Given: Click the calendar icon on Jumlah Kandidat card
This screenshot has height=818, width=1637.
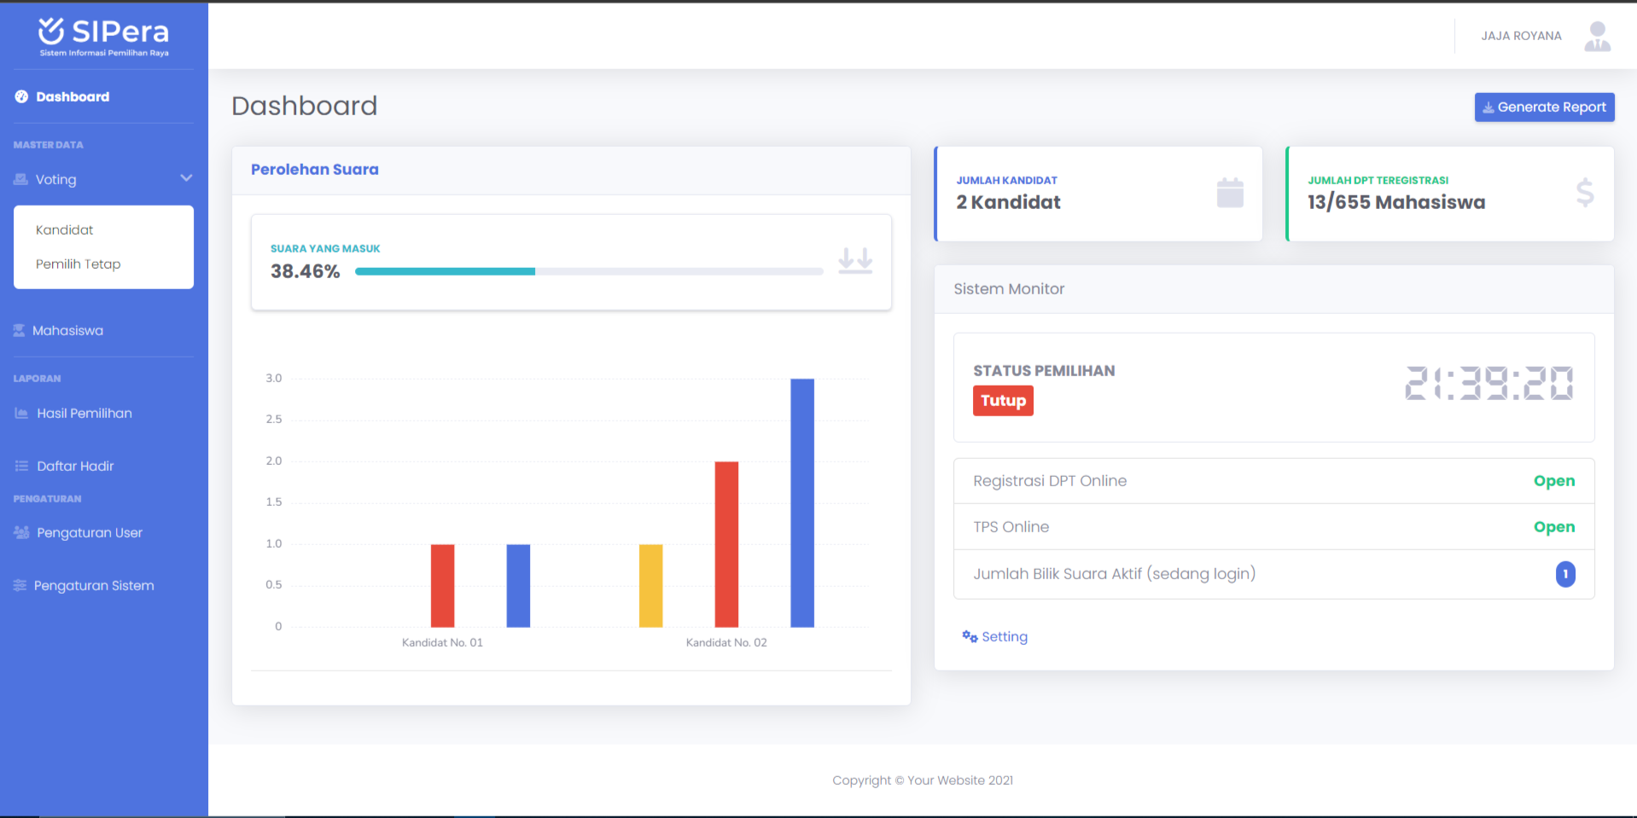Looking at the screenshot, I should tap(1229, 194).
